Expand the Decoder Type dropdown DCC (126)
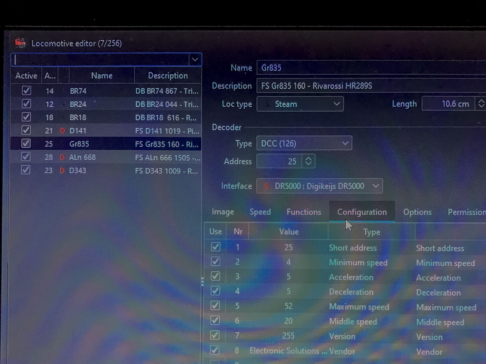Screen dimensions: 486x364 304,143
